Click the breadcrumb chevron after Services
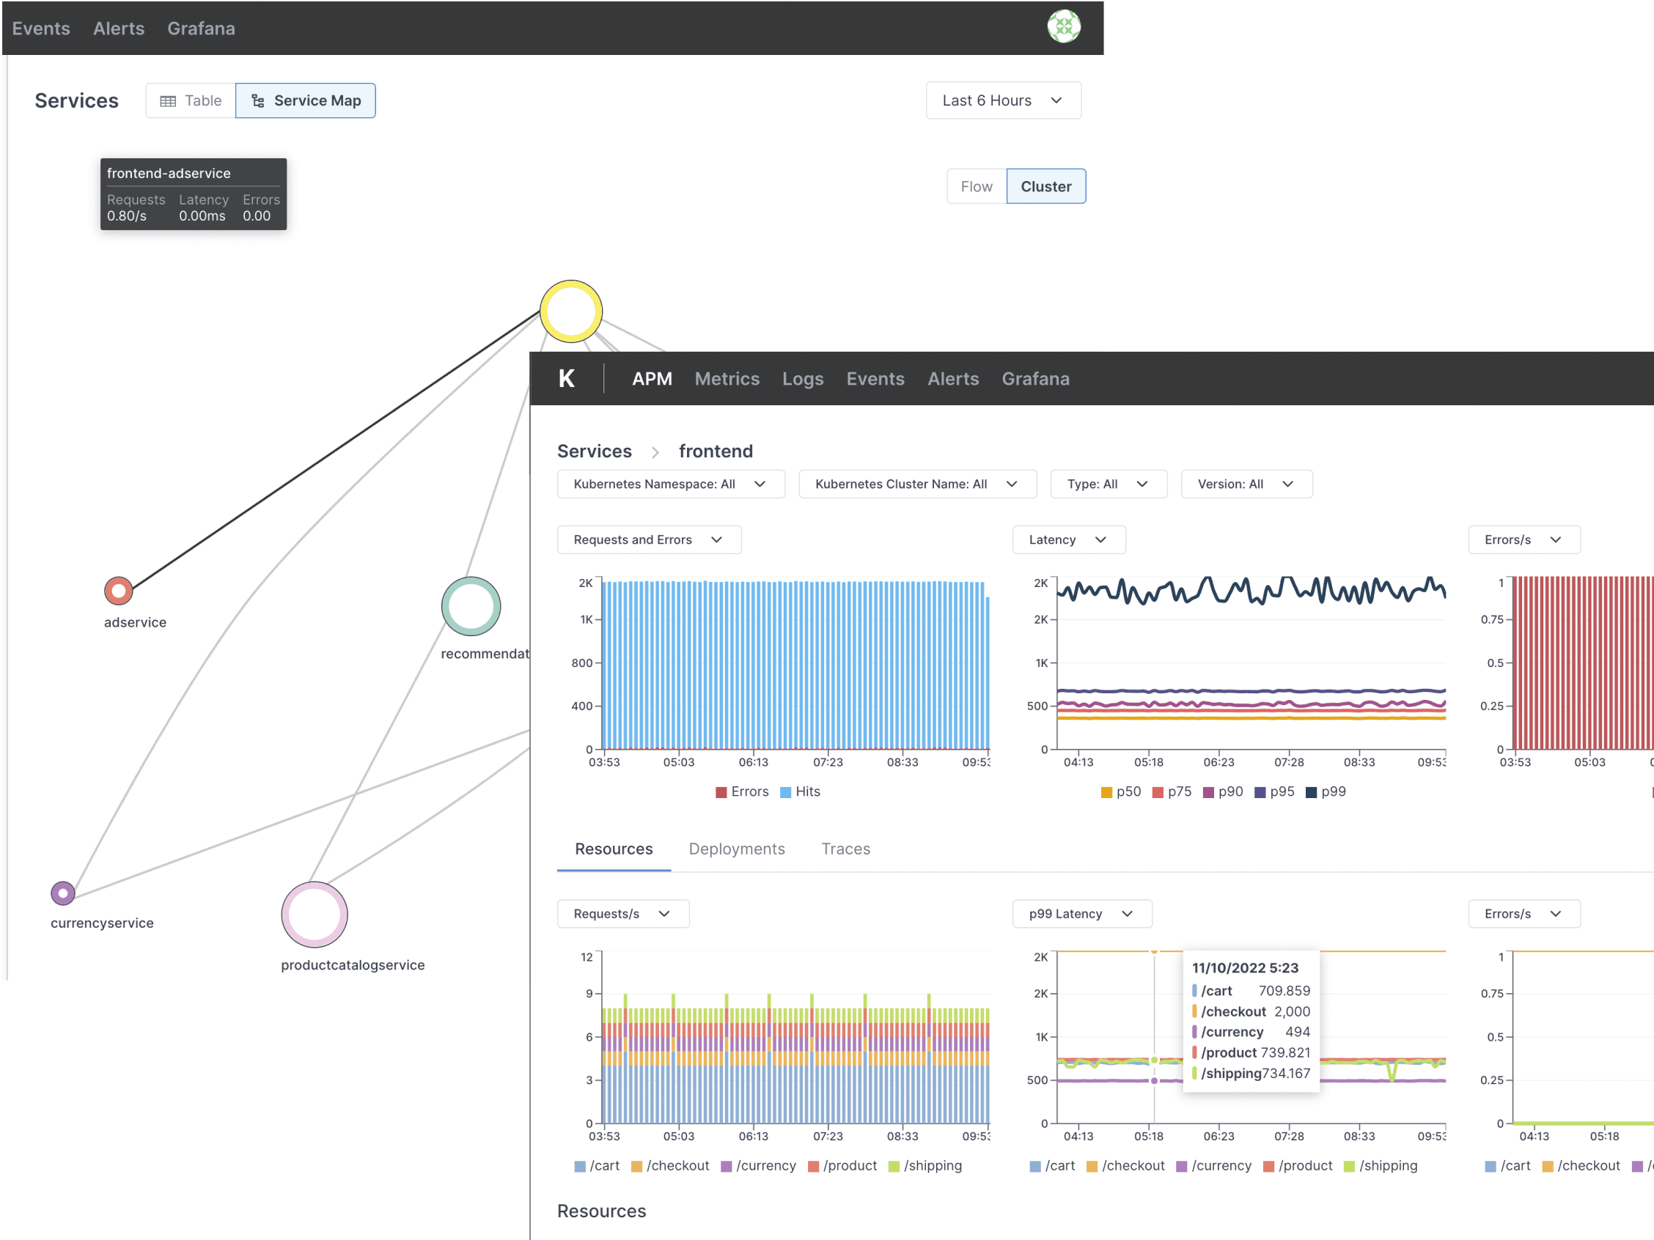The width and height of the screenshot is (1654, 1240). pyautogui.click(x=655, y=452)
